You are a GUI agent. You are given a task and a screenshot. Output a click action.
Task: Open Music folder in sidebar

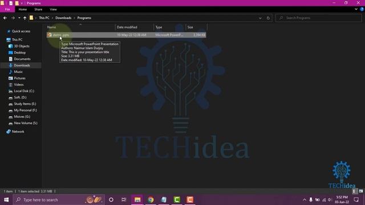click(x=18, y=72)
